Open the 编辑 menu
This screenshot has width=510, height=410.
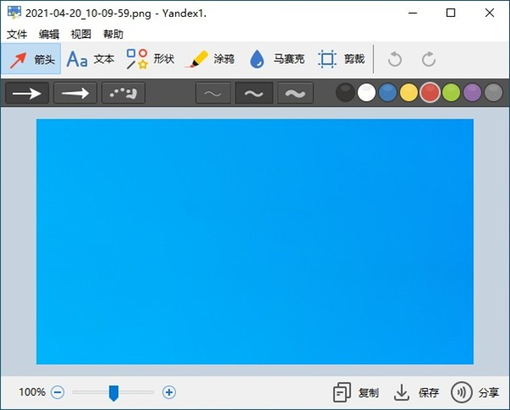click(x=48, y=34)
